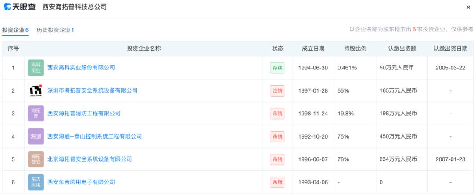474x194 pixels.
Task: Click 吊销 status tag for 西安海通--泰山
Action: [277, 136]
